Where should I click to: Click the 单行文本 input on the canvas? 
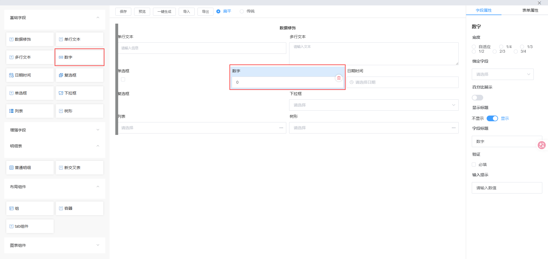pos(202,48)
